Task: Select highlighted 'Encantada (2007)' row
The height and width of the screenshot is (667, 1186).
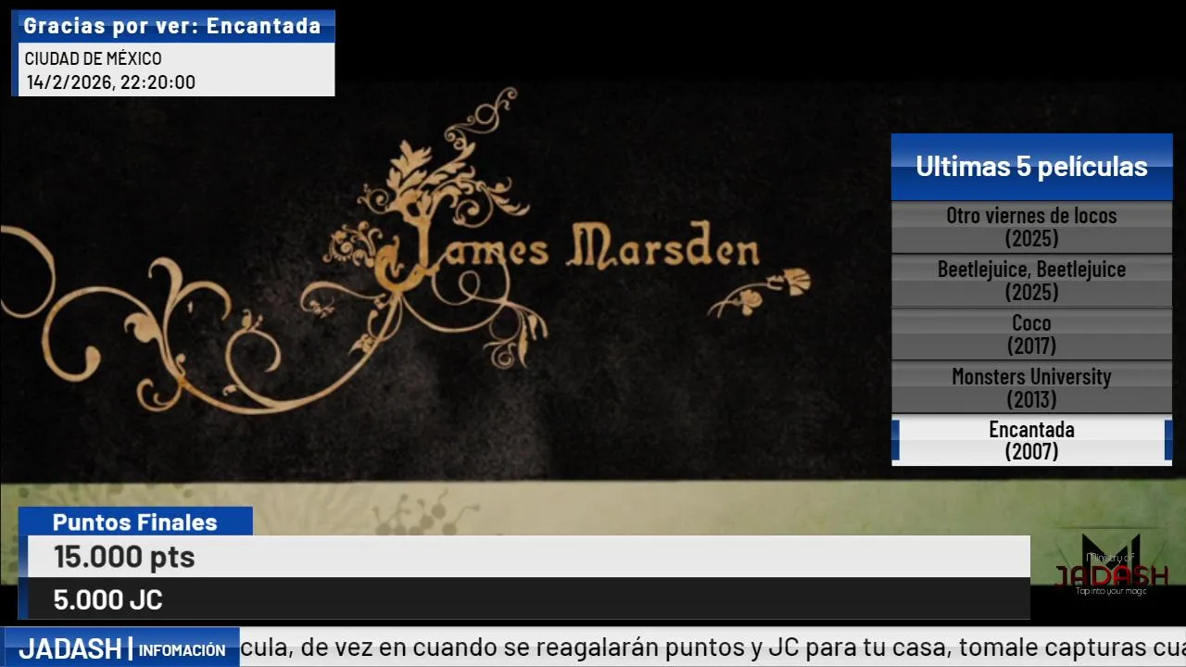Action: 1031,440
